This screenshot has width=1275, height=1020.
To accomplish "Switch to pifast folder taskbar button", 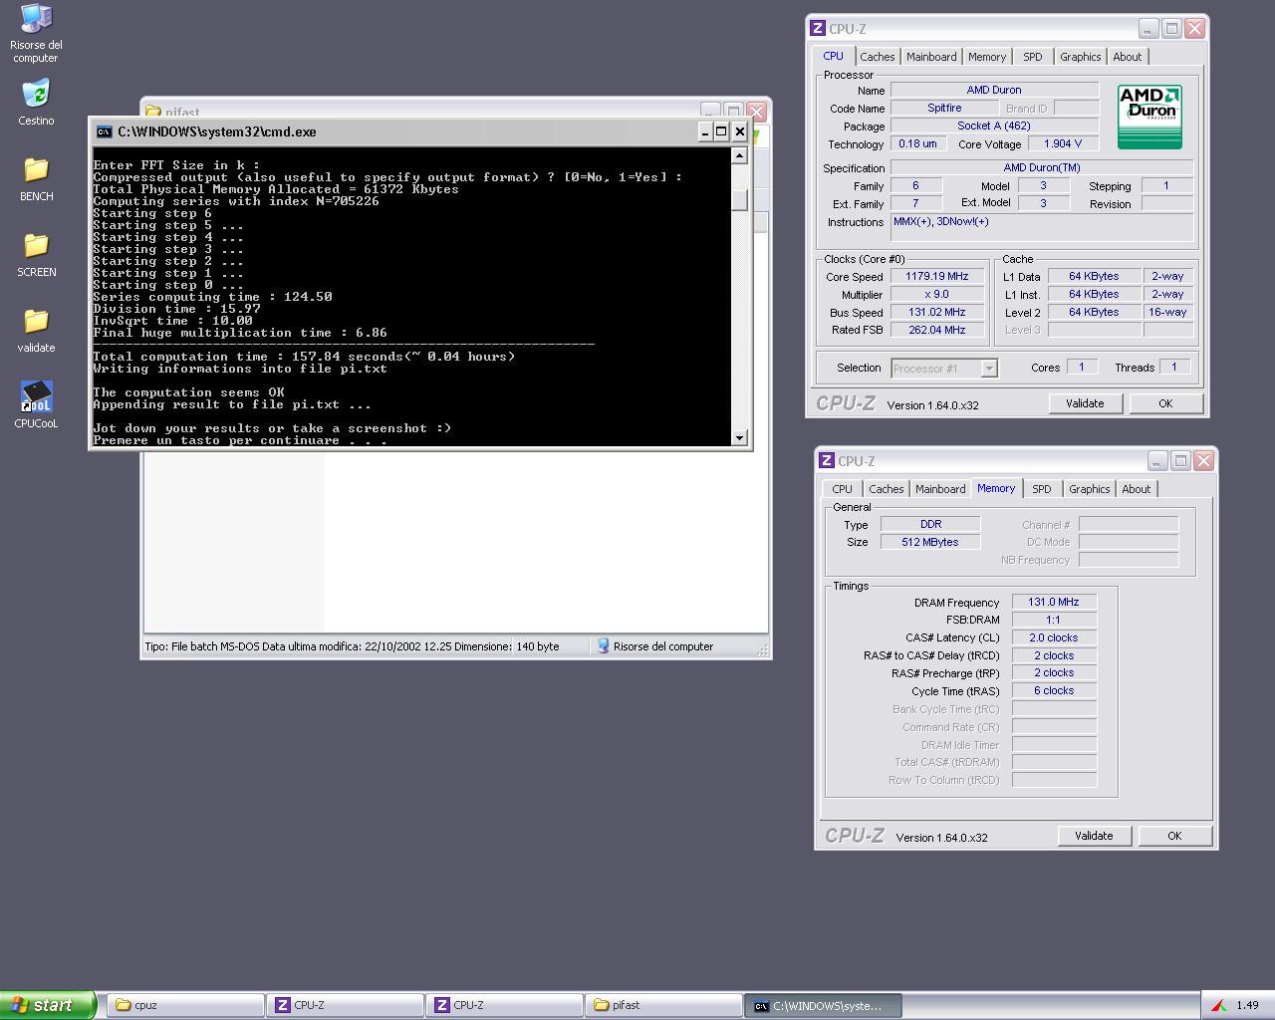I will tap(664, 1005).
